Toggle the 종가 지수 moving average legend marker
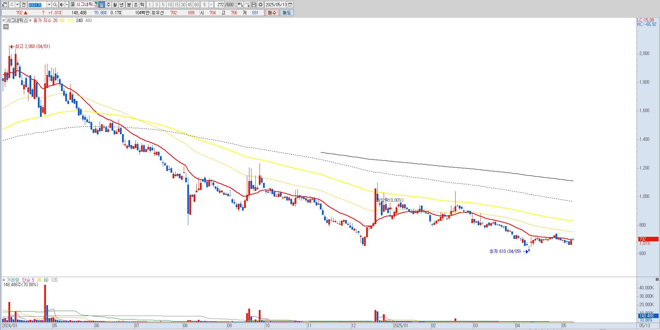Viewport: 660px width, 330px height. click(x=31, y=21)
